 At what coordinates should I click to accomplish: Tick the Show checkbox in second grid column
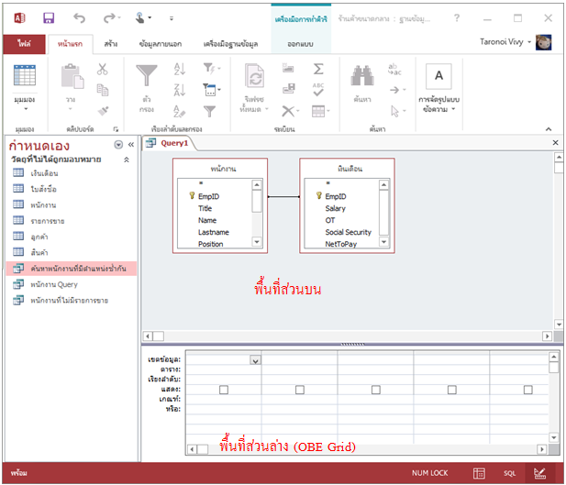coord(300,390)
